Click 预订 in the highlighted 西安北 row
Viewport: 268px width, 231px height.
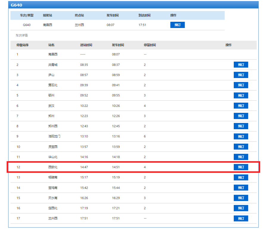click(x=241, y=167)
